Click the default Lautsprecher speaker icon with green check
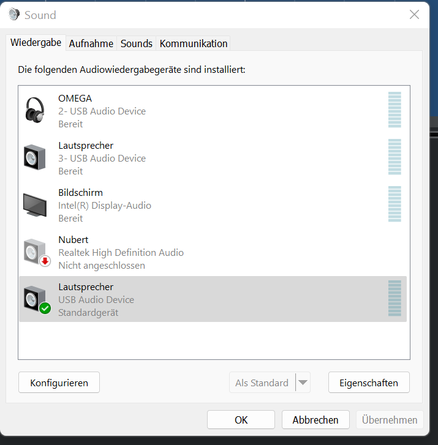Image resolution: width=438 pixels, height=445 pixels. (x=37, y=300)
